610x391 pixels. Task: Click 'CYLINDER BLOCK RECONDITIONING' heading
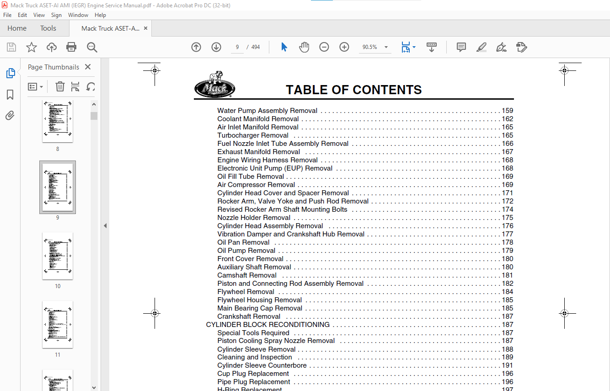tap(268, 325)
